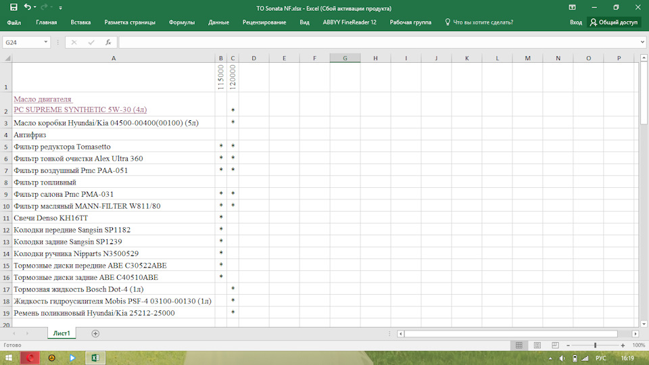Open the Разметка страницы tab
The width and height of the screenshot is (649, 365).
(x=130, y=22)
